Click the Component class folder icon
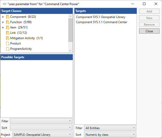Viewport: 162px width, 138px height. click(8, 17)
